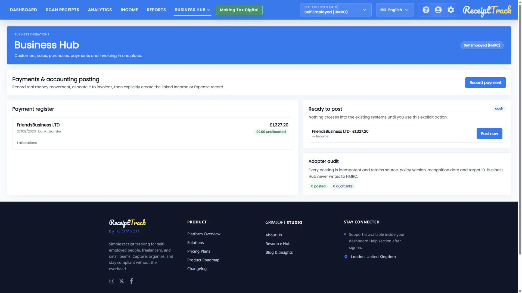Expand the Business Hub menu chevron
The height and width of the screenshot is (293, 522).
pos(209,10)
